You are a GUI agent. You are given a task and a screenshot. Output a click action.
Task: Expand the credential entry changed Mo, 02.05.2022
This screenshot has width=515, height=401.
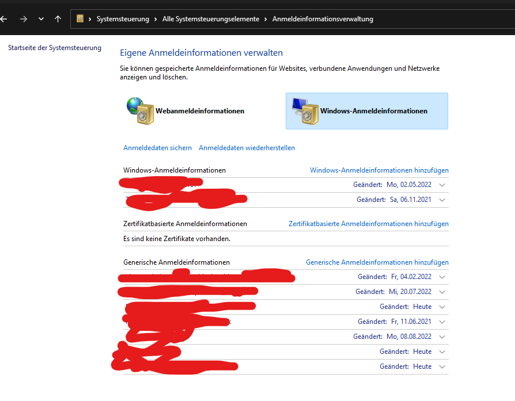point(442,185)
